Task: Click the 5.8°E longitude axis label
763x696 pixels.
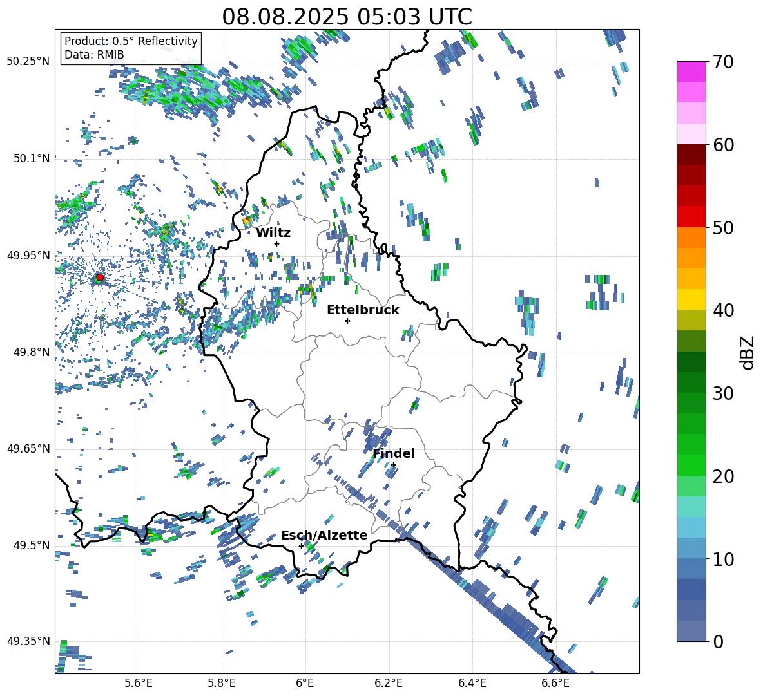Action: 222,683
